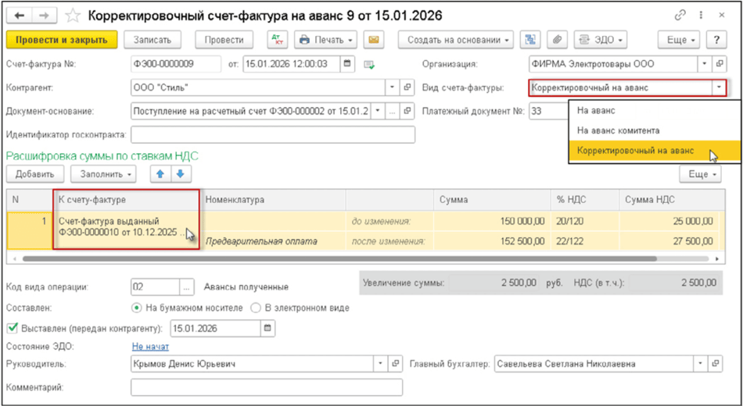743x406 pixels.
Task: Move row up with blue arrow
Action: (x=163, y=174)
